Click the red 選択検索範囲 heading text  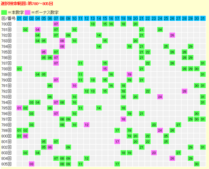[27, 3]
